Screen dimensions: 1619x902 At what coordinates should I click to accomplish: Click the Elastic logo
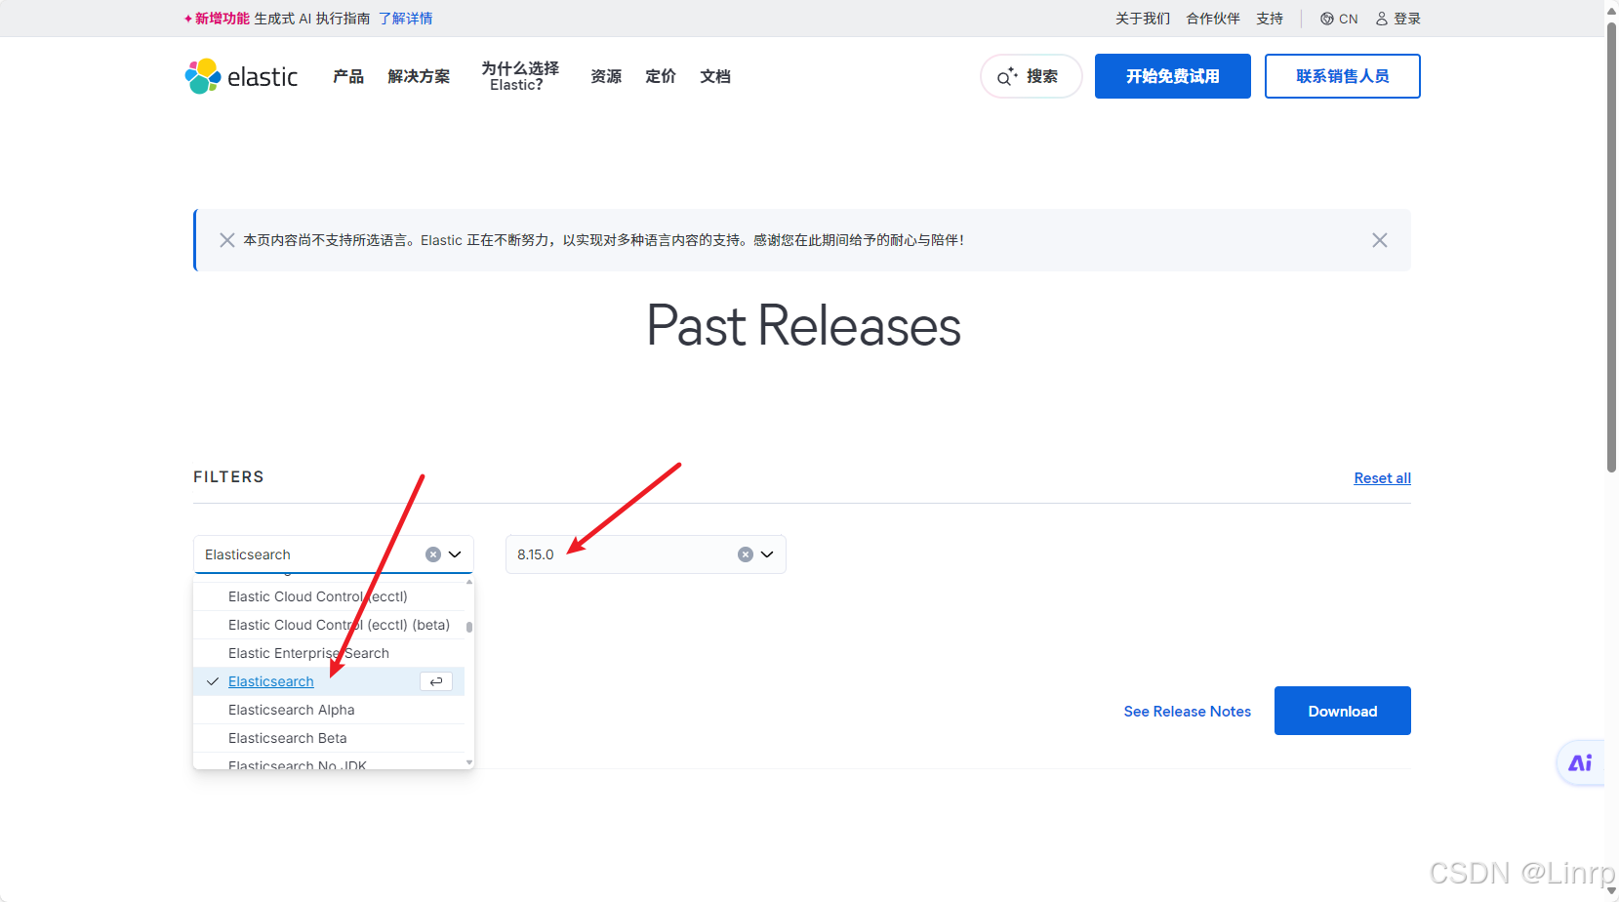point(241,76)
